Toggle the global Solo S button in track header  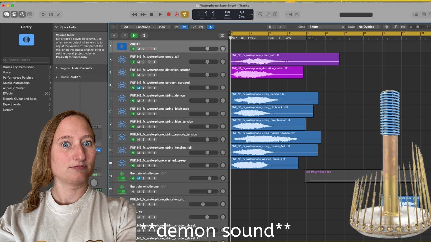pos(144,35)
